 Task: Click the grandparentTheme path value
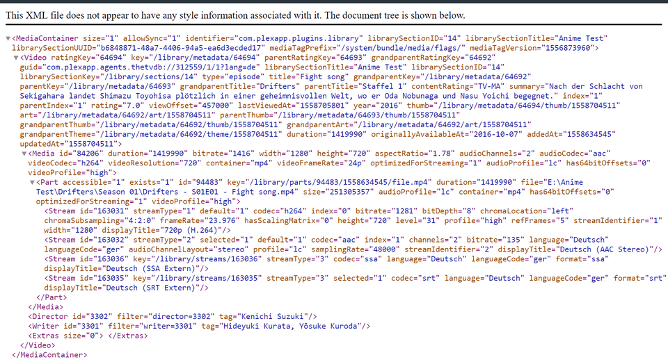[x=189, y=134]
